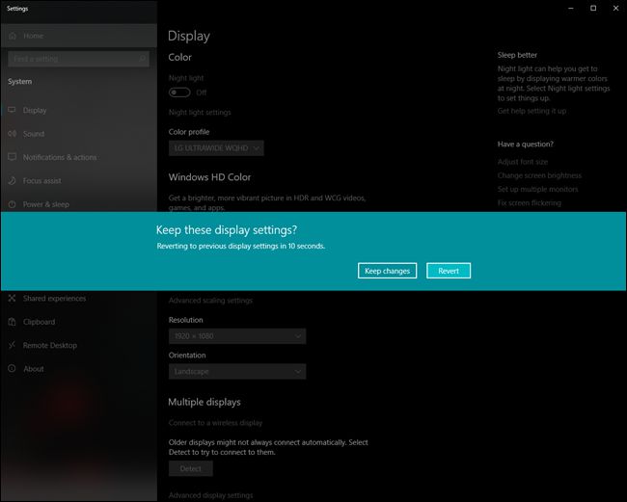This screenshot has height=502, width=627.
Task: Open Get help setting it up link
Action: point(532,111)
